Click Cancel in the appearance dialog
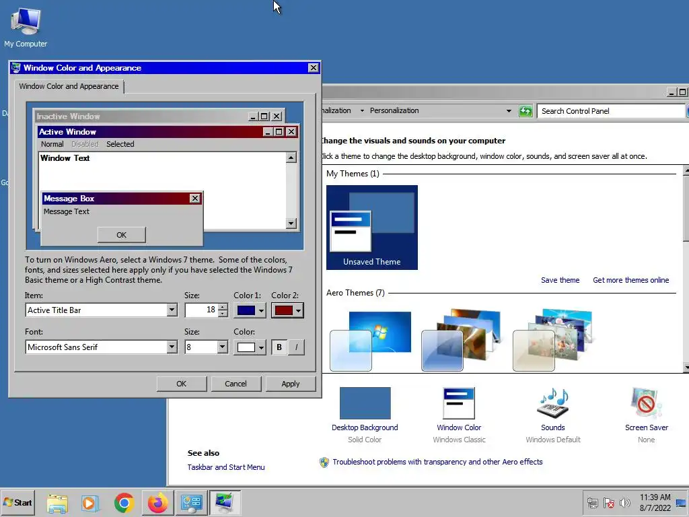 coord(235,384)
